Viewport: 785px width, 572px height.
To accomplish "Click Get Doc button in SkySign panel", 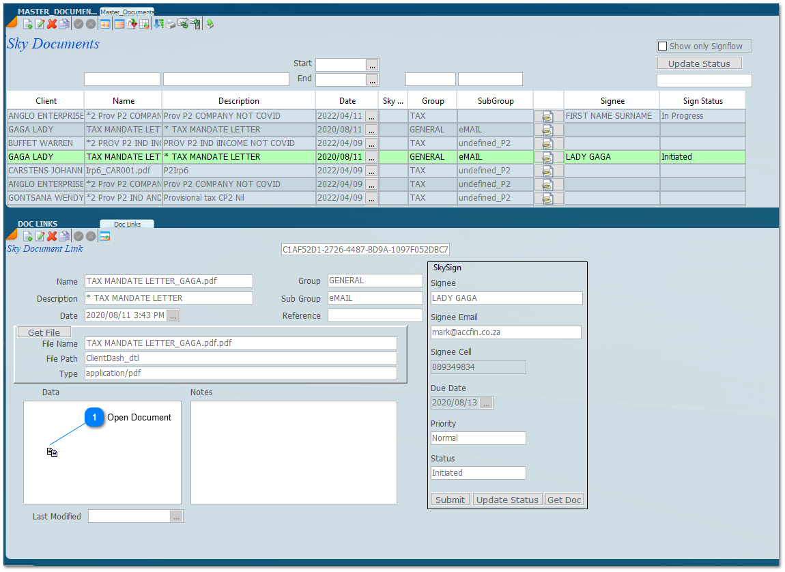I will (x=564, y=500).
